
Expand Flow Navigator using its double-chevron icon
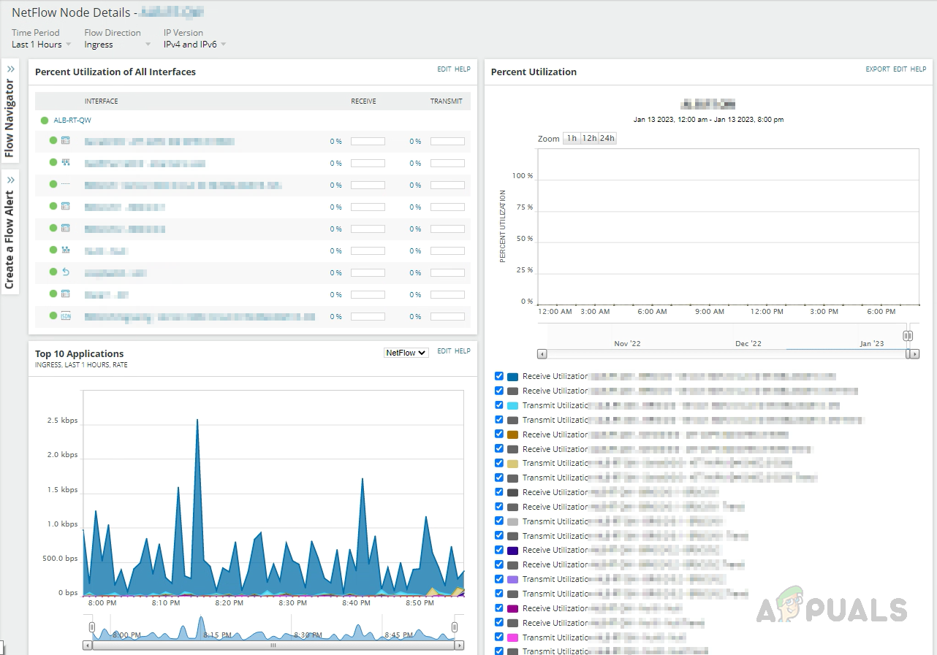pos(11,69)
